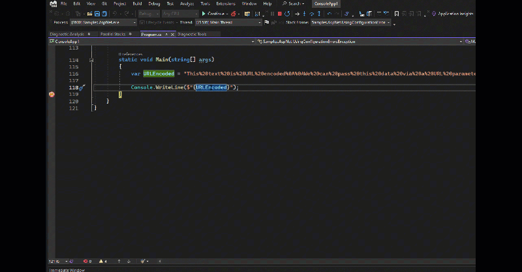
Task: Click the Restart debugging icon
Action: point(287,14)
